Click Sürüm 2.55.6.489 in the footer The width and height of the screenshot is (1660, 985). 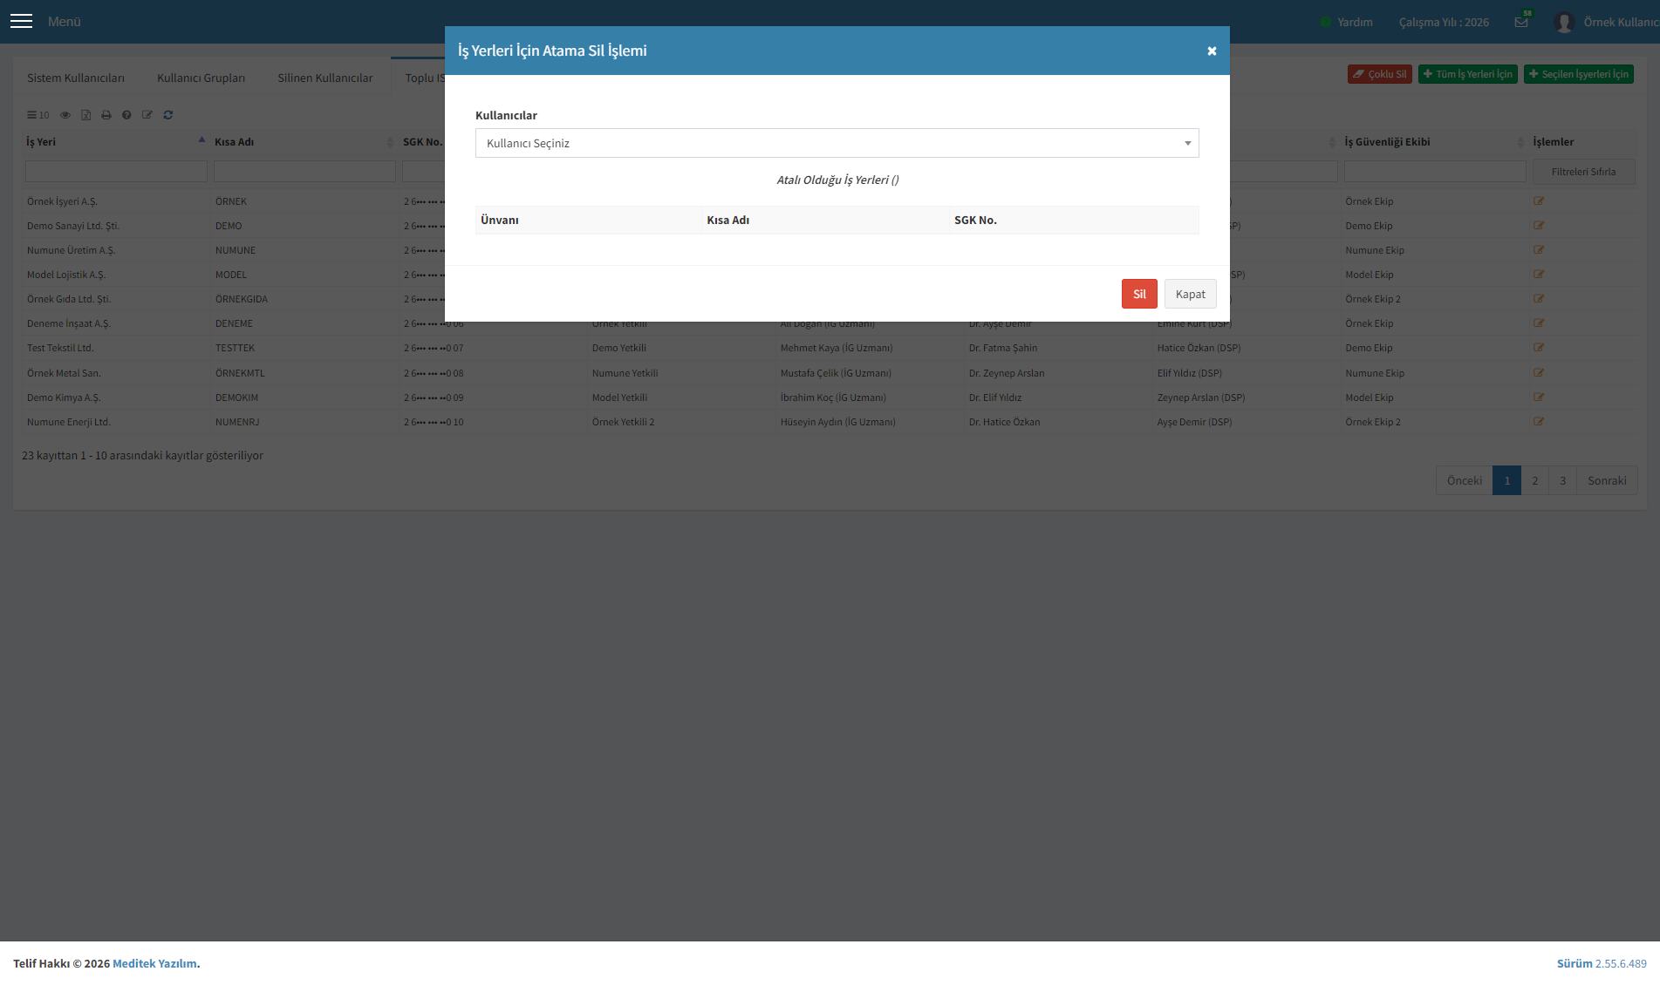pos(1602,963)
